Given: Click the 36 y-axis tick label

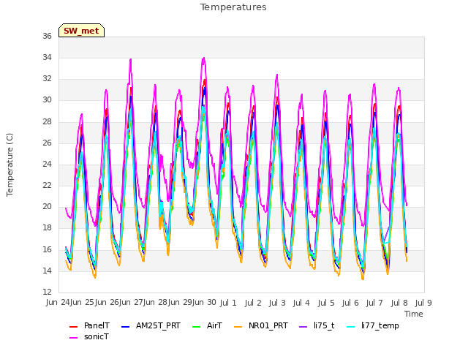Looking at the screenshot, I should click(47, 36).
